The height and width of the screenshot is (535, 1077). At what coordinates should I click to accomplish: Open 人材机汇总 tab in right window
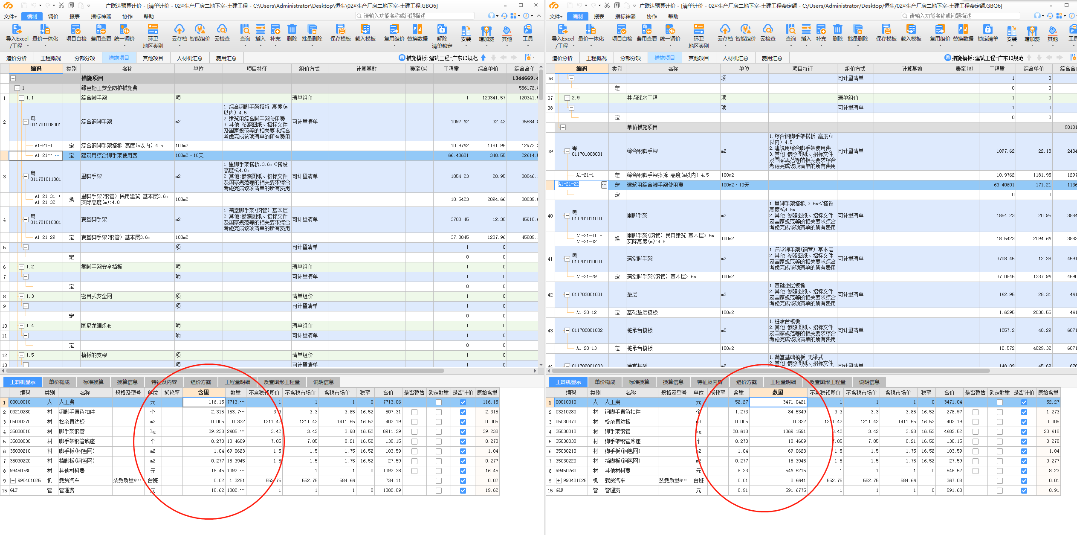[x=735, y=58]
